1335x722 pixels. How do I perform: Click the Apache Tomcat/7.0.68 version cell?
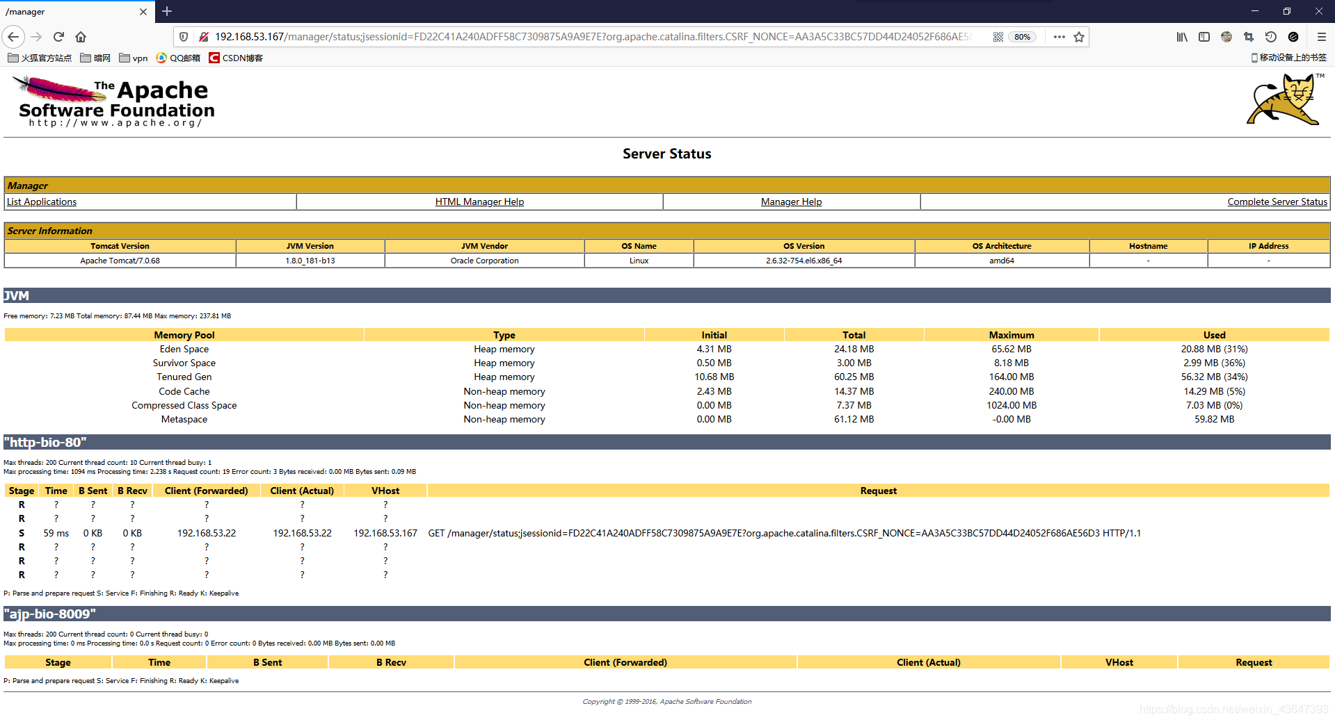click(120, 261)
